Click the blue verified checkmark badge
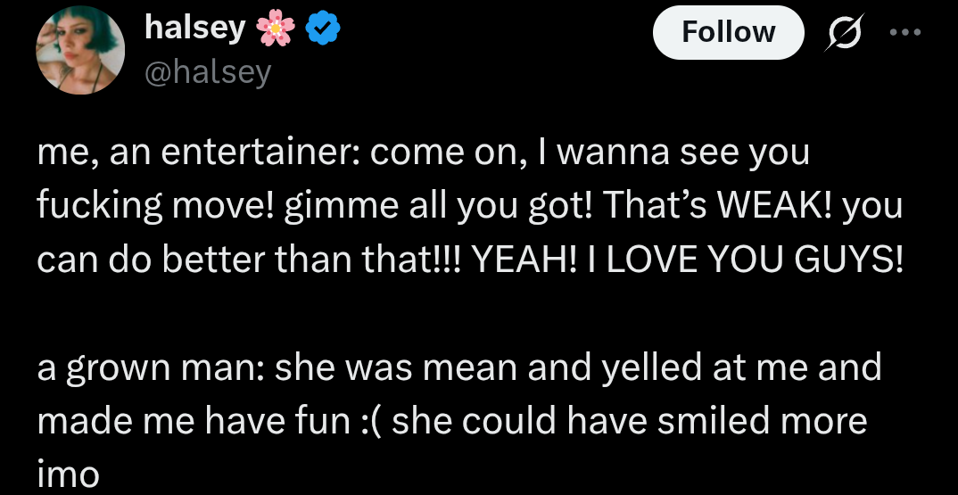The height and width of the screenshot is (495, 958). 322,30
